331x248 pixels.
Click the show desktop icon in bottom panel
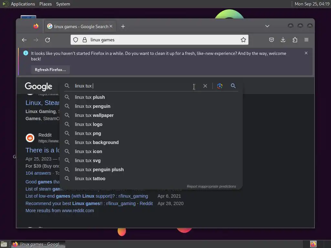click(x=4, y=244)
